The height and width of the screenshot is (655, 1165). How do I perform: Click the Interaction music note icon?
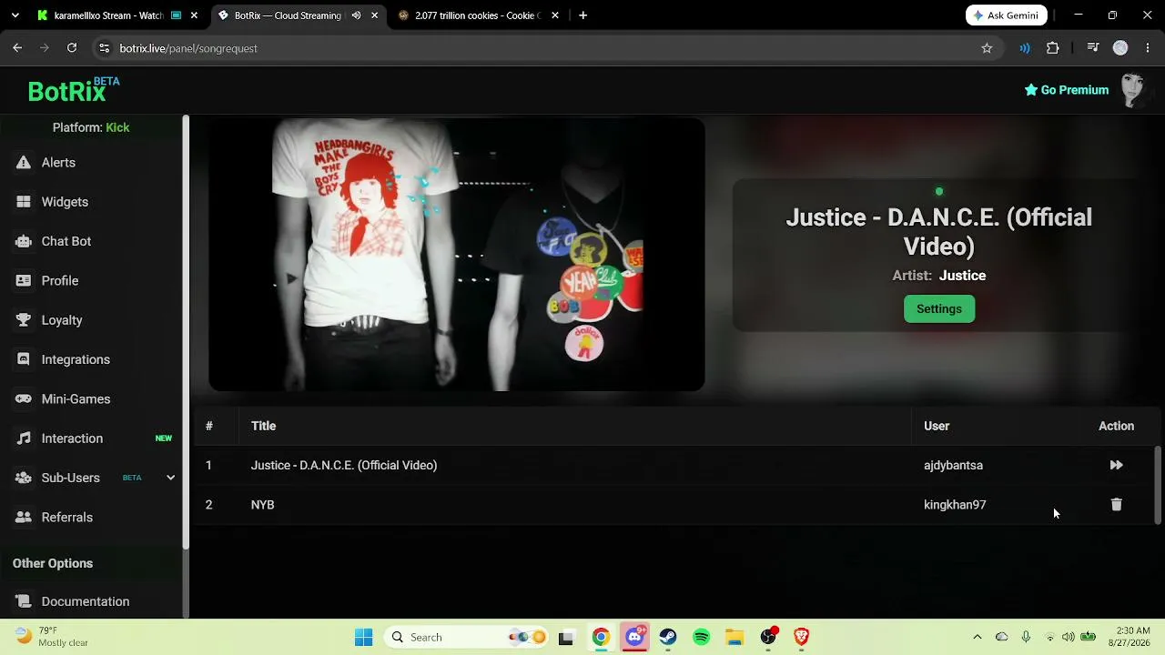click(24, 438)
